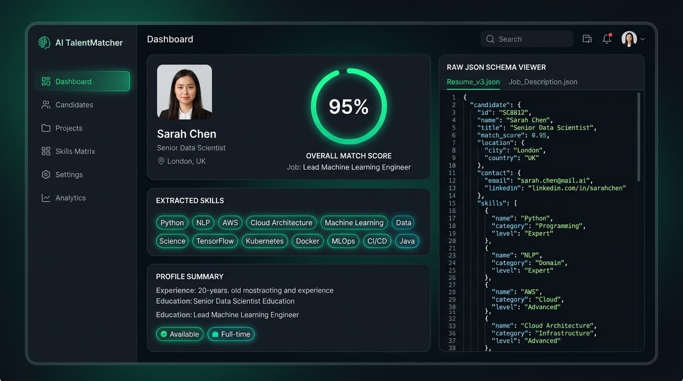This screenshot has height=381, width=683.
Task: Open Skills Matrix in the sidebar
Action: (82, 151)
